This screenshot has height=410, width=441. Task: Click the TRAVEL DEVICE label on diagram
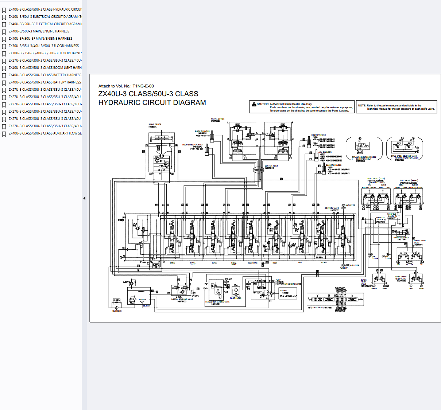coord(218,119)
